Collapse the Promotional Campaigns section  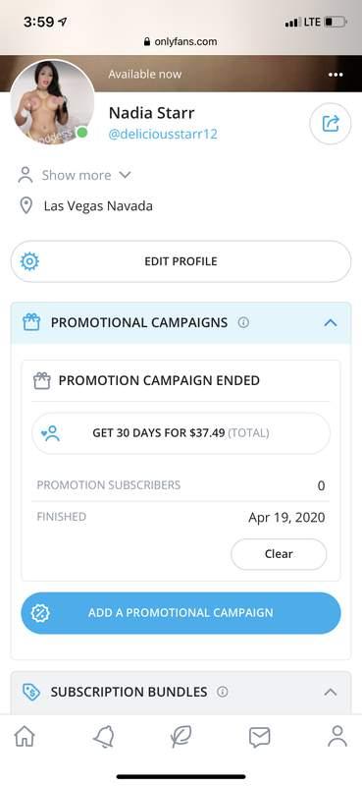pos(330,323)
